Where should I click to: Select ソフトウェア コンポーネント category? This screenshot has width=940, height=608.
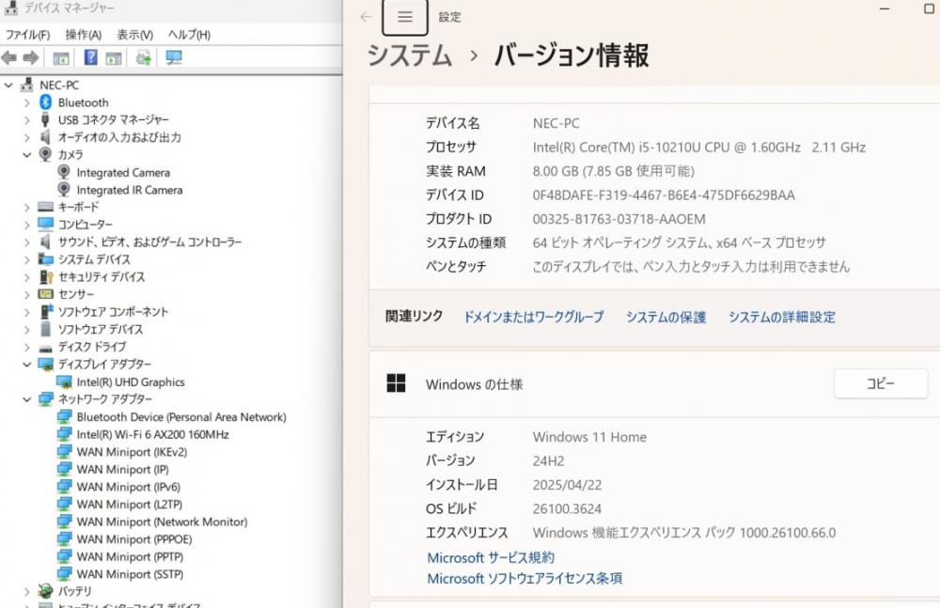coord(113,312)
